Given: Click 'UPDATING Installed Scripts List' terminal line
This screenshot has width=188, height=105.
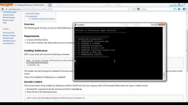Looking at the screenshot, I should (x=95, y=50).
